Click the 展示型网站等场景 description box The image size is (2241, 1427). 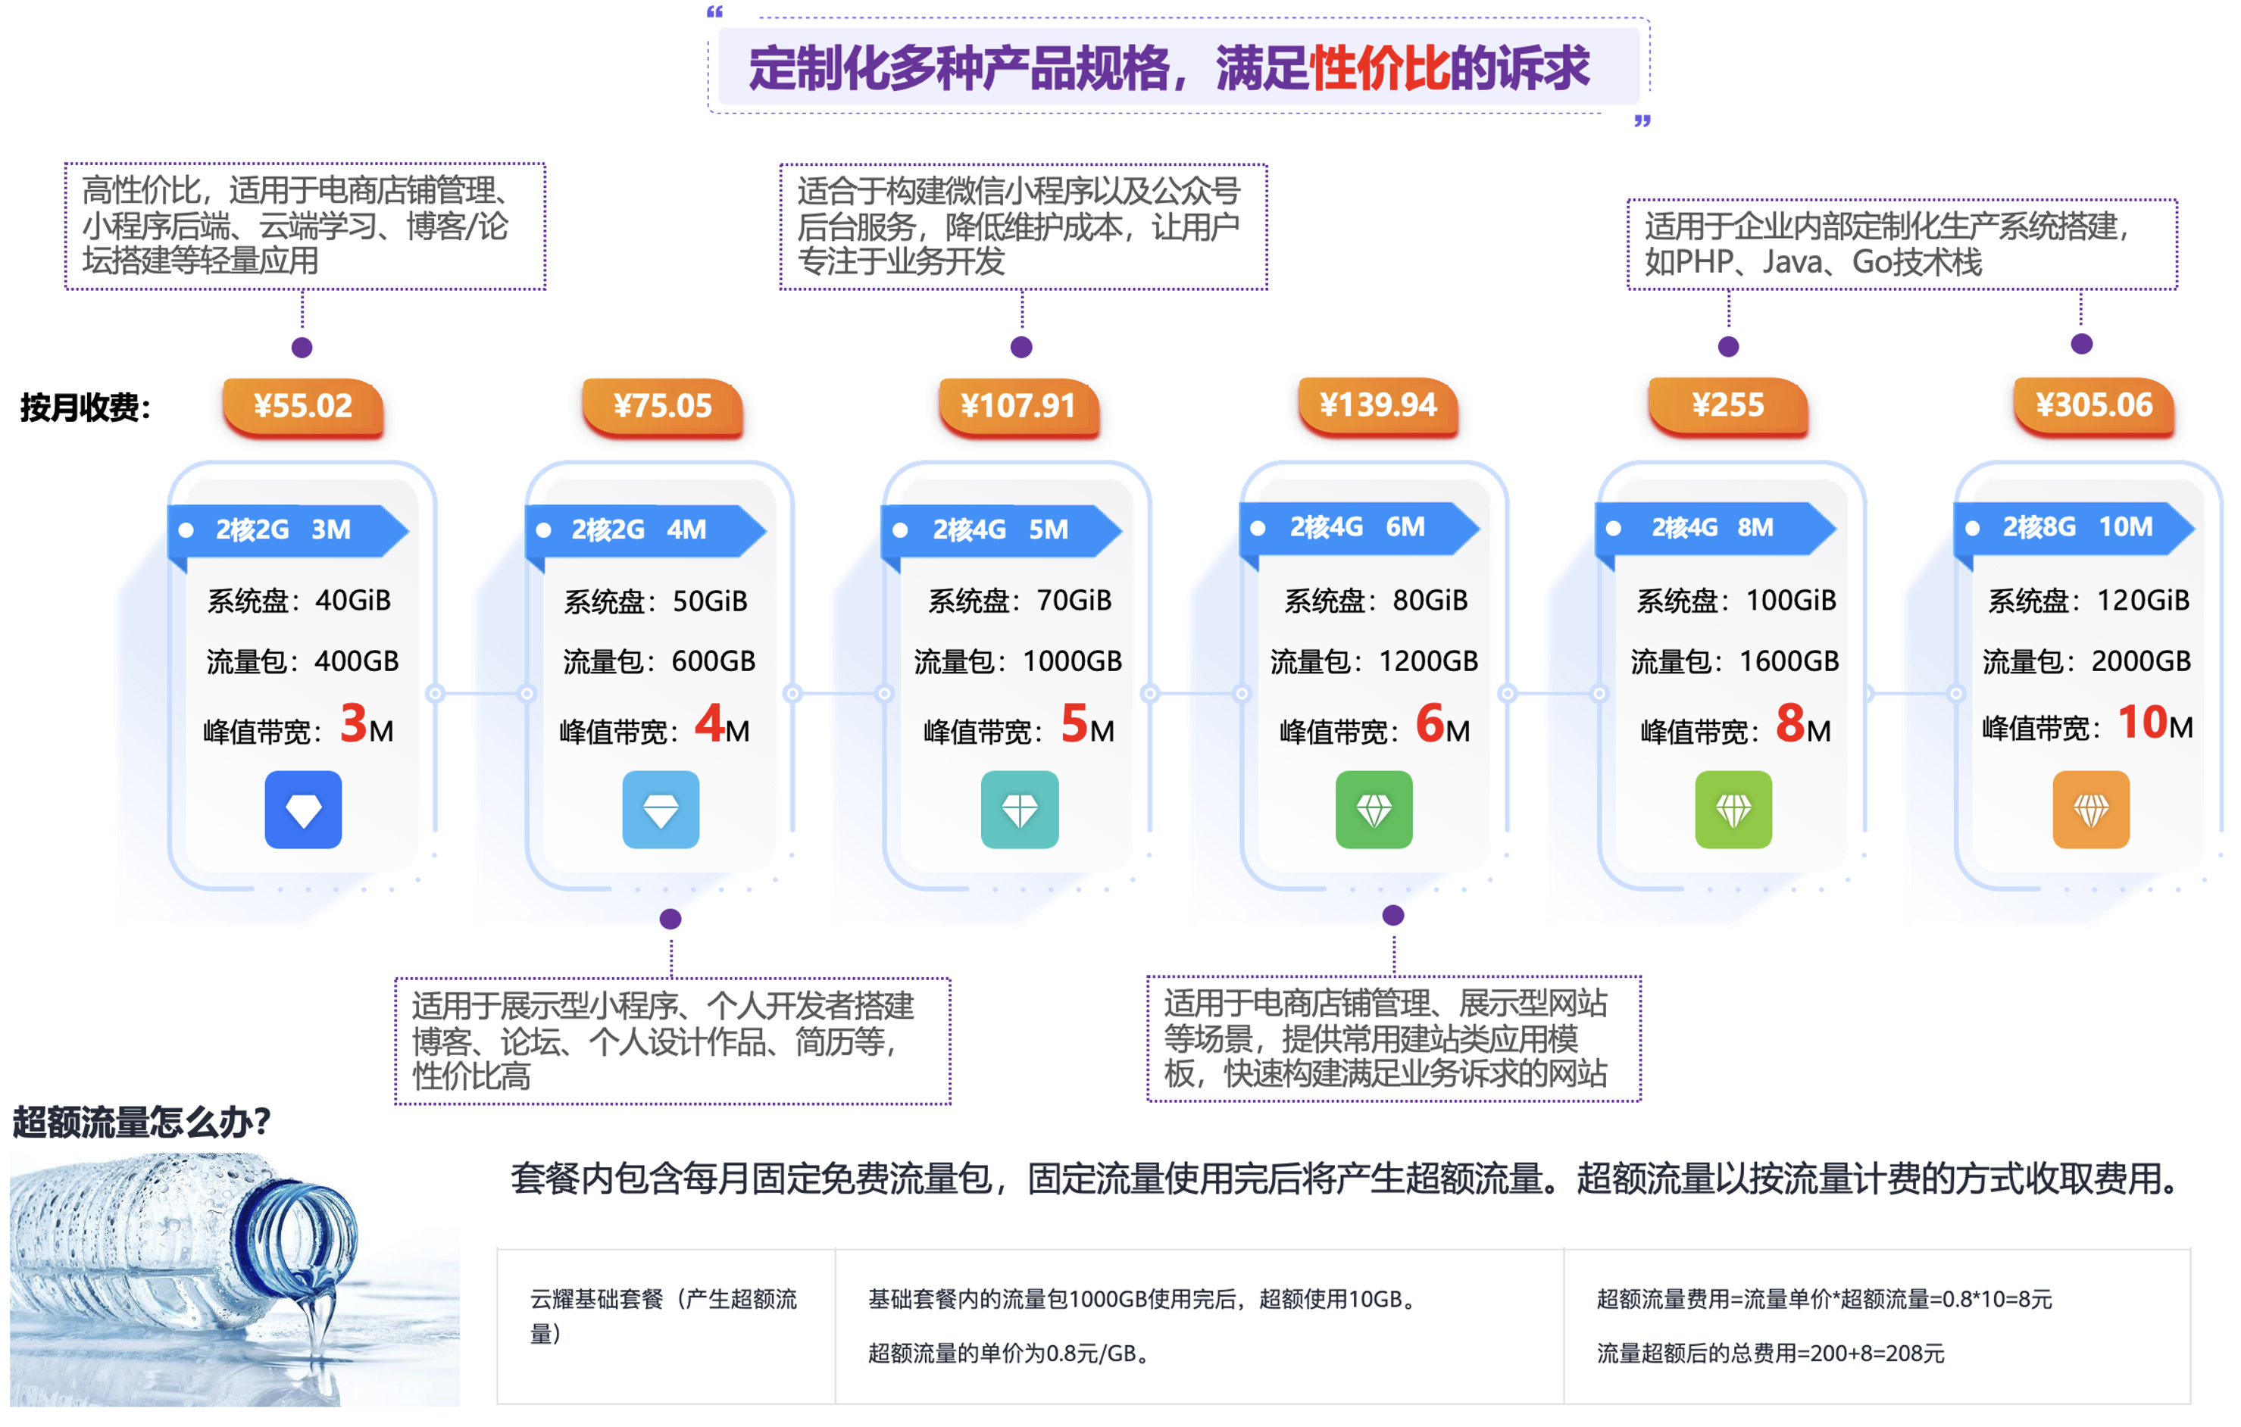tap(1394, 1039)
